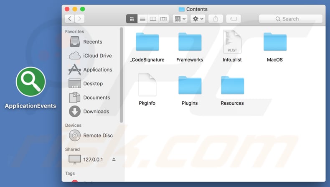Open the _CodeSignature folder

pyautogui.click(x=147, y=42)
